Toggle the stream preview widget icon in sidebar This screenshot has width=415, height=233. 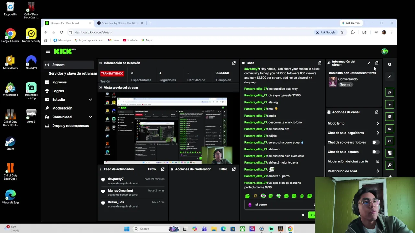(390, 92)
